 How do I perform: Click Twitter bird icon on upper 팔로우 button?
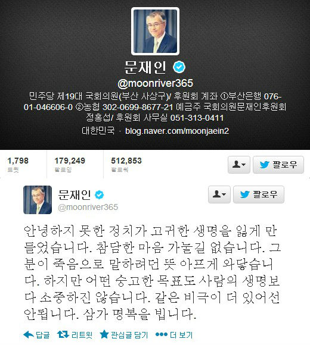pos(265,164)
